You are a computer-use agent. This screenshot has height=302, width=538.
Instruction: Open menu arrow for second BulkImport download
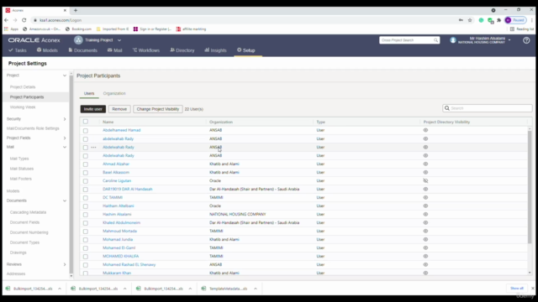point(125,289)
